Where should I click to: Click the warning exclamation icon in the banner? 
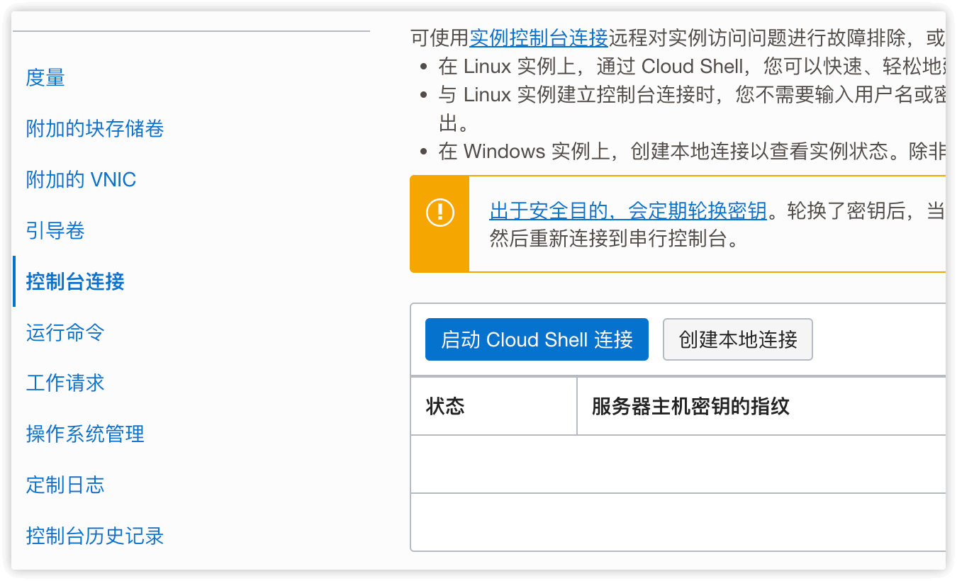click(440, 213)
